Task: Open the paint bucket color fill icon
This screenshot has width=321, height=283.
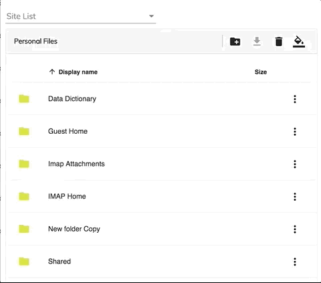Action: click(x=299, y=41)
